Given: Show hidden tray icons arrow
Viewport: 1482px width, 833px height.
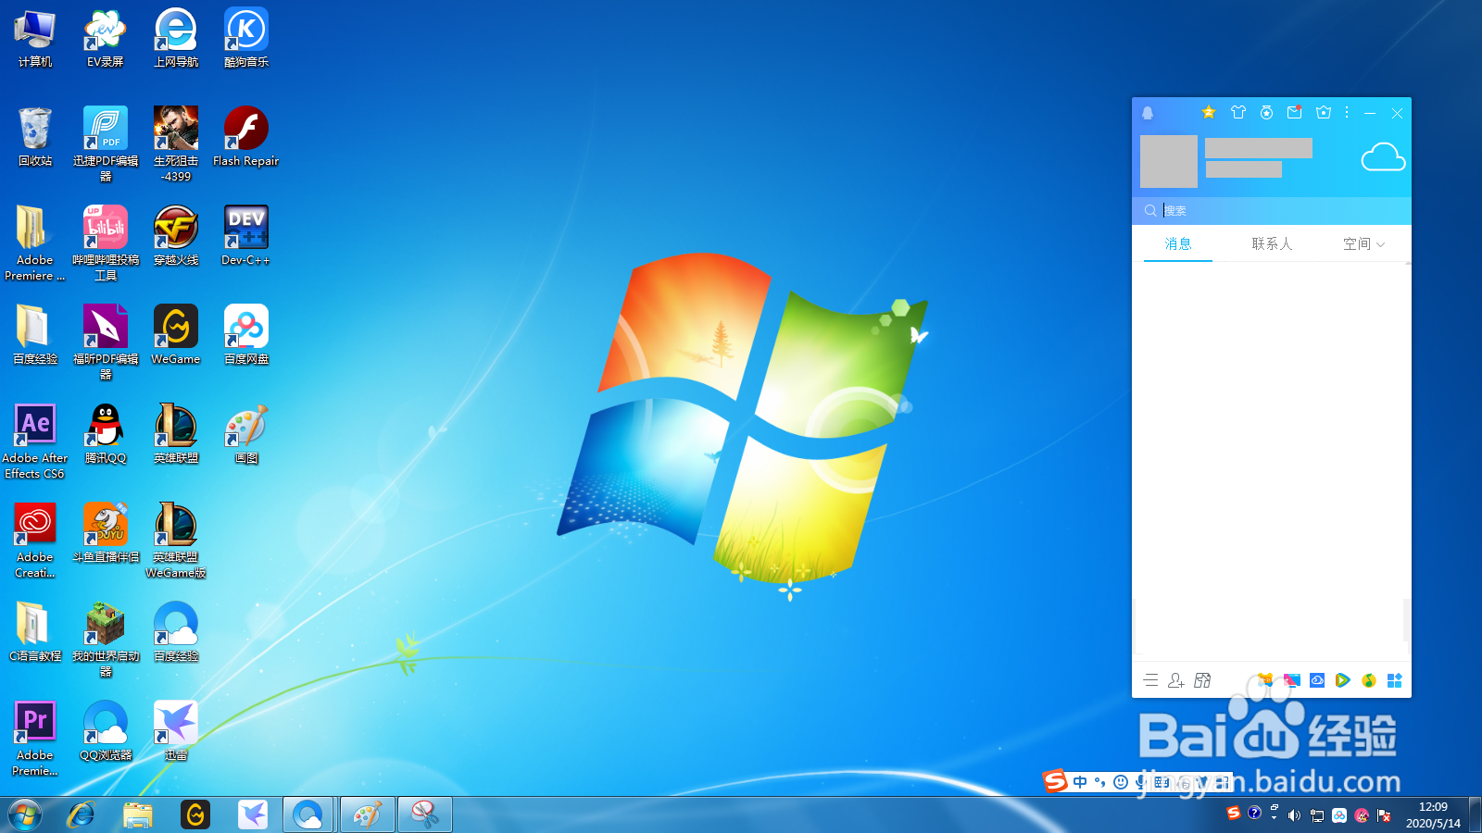Looking at the screenshot, I should coord(1274,817).
